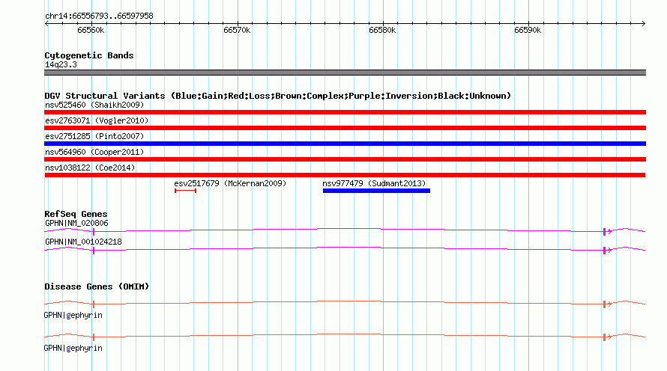Open esv2763071 (Vogler2010) label
The image size is (667, 371).
pos(97,120)
